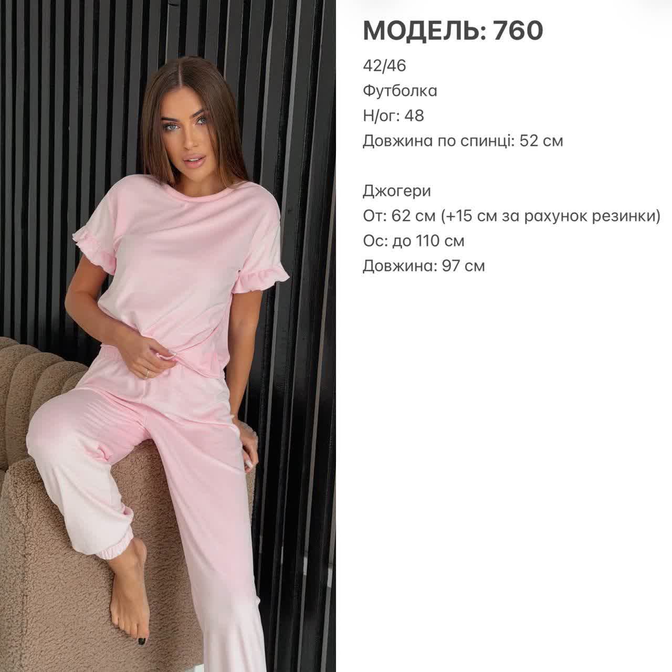Click the 'Довжина: 97 см' line

[424, 266]
